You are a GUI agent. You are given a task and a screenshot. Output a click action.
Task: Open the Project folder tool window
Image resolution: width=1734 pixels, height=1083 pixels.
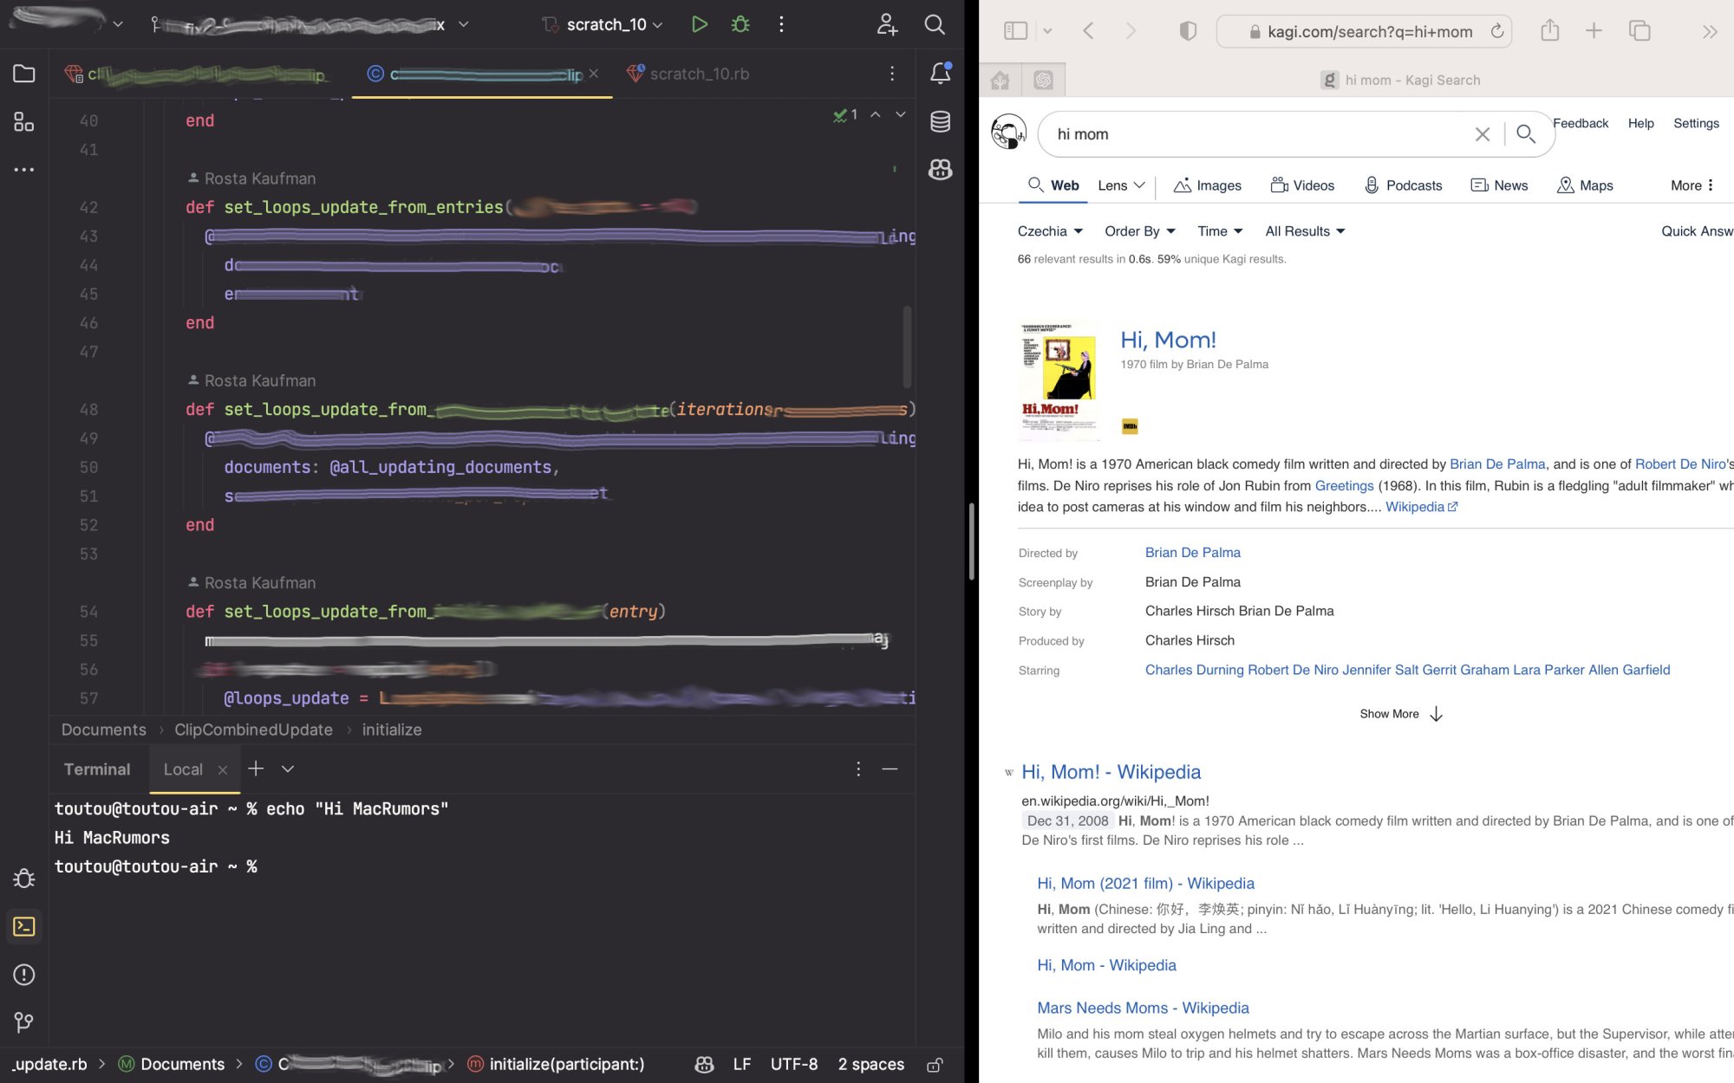(24, 74)
